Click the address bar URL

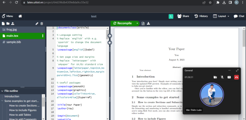[58, 2]
